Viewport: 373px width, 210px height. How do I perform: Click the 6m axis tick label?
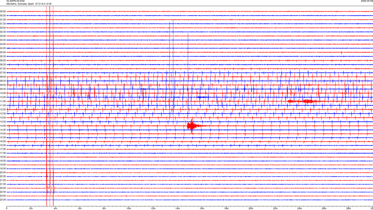point(80,208)
